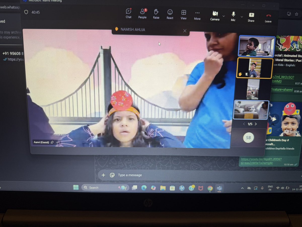Click the 40:45 meeting timer
This screenshot has width=302, height=227.
[x=35, y=12]
